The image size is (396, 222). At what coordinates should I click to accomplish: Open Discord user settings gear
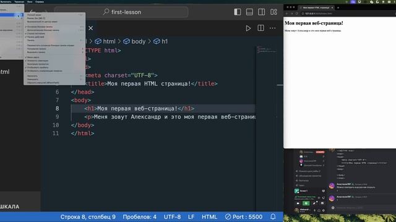click(x=324, y=210)
